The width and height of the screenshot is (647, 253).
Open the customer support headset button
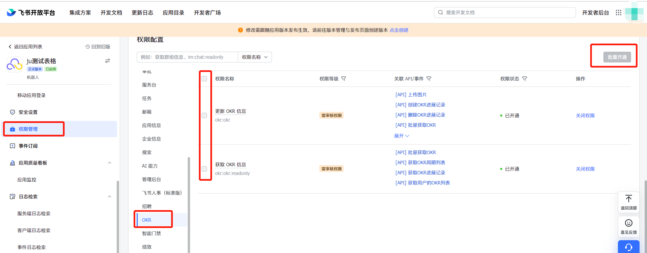tap(628, 247)
